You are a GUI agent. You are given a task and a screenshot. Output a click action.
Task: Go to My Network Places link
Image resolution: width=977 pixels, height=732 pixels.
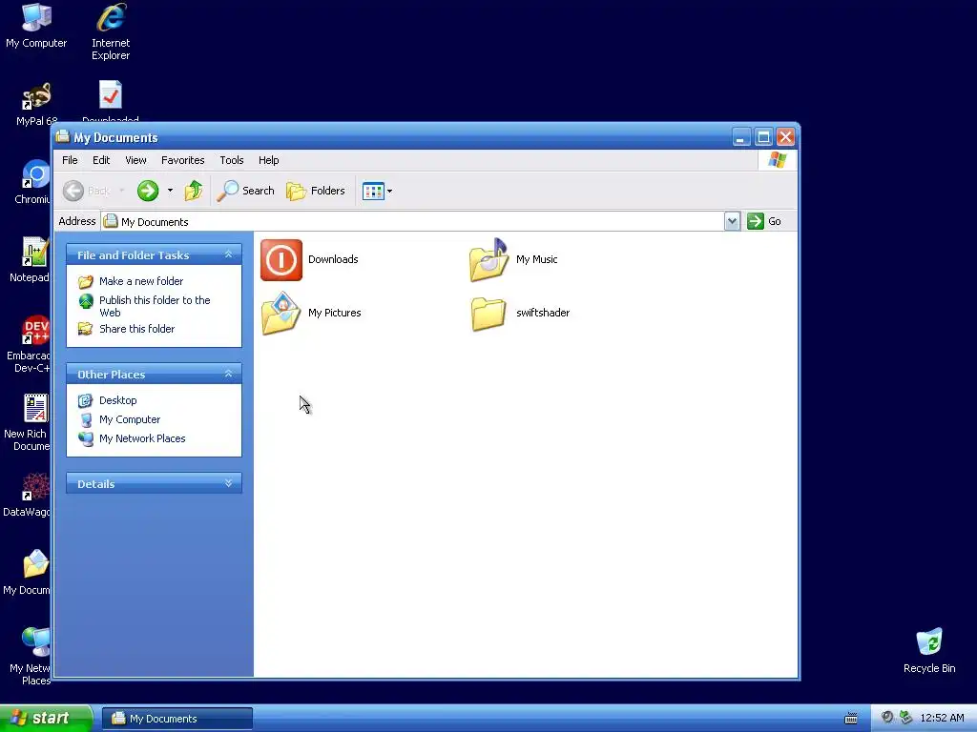[x=142, y=438]
